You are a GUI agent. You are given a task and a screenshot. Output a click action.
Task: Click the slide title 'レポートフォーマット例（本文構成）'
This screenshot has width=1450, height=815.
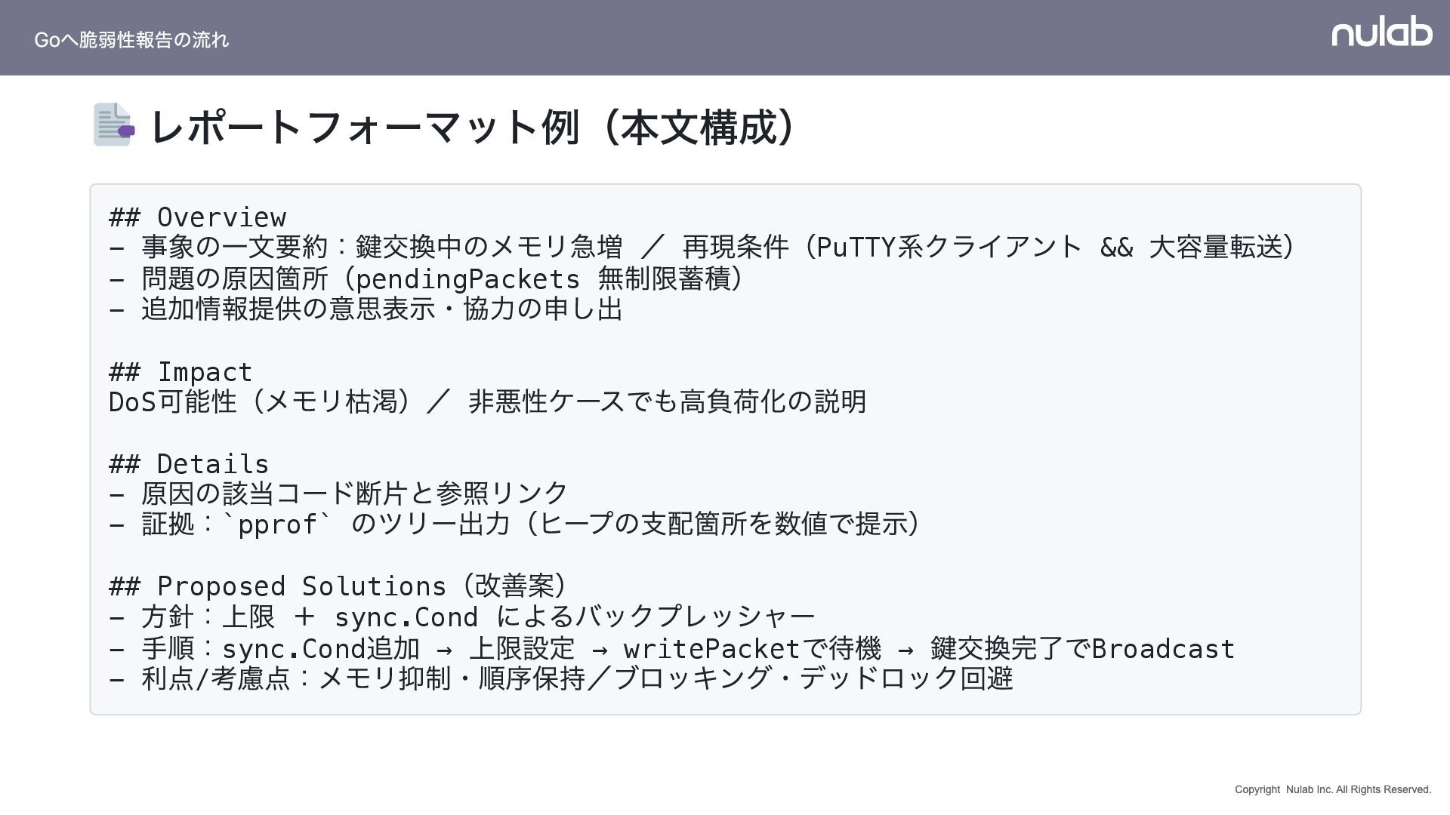pos(476,127)
